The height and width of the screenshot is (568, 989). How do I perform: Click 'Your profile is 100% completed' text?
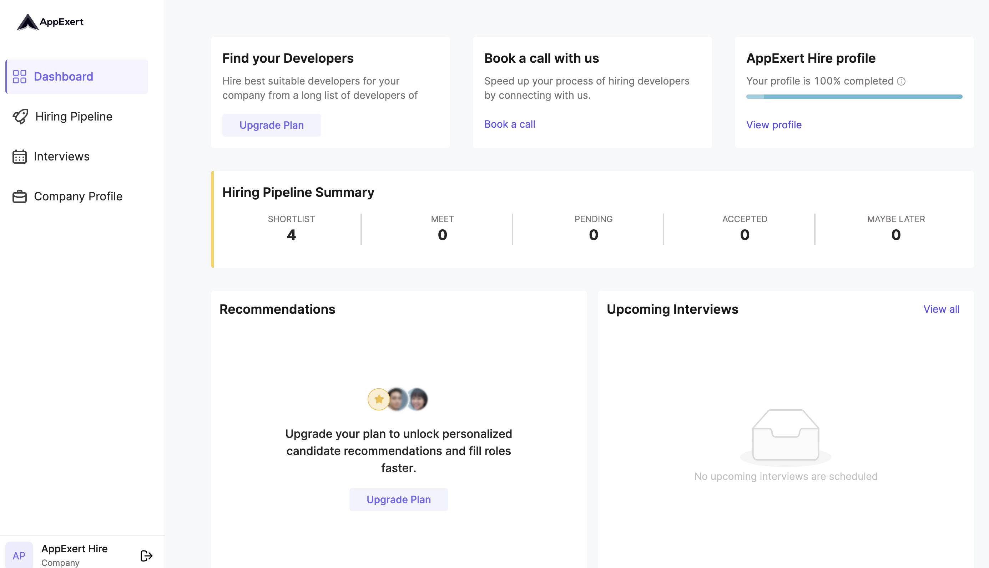click(820, 81)
